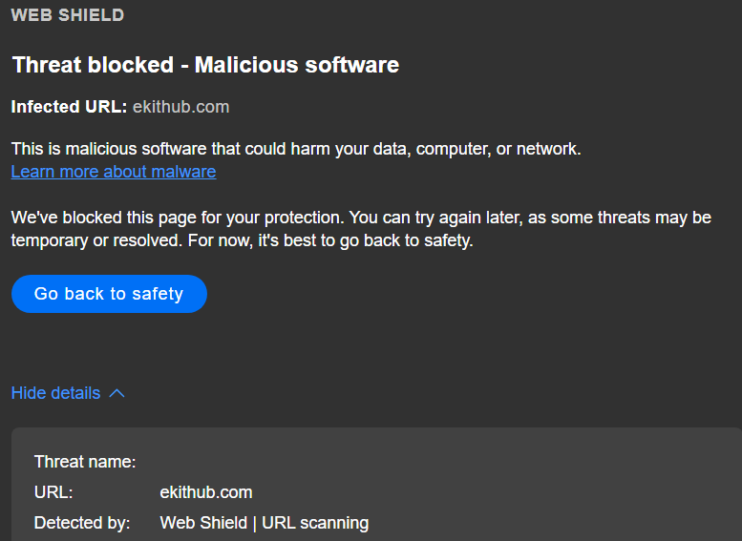Collapse details using the upward chevron icon
This screenshot has height=541, width=742.
pos(117,393)
